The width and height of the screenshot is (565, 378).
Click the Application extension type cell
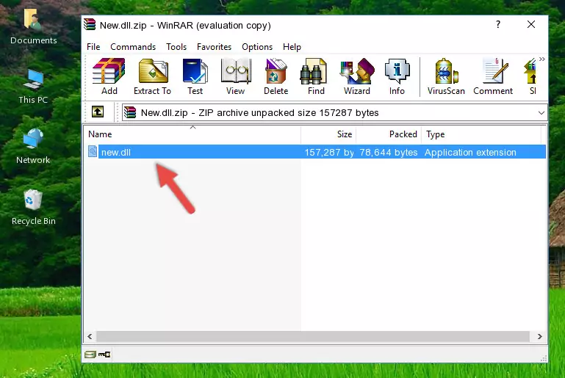click(470, 152)
